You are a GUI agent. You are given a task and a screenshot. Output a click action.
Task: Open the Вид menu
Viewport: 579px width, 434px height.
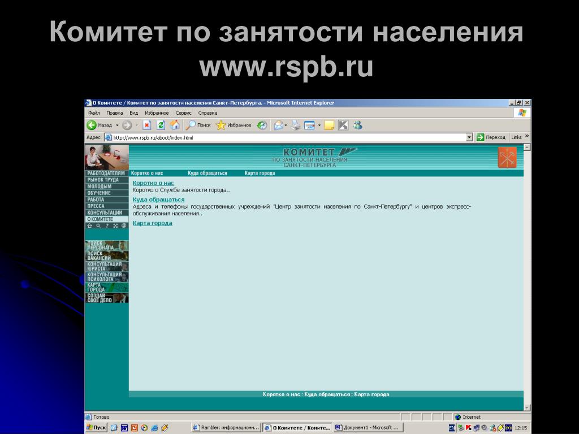(133, 113)
